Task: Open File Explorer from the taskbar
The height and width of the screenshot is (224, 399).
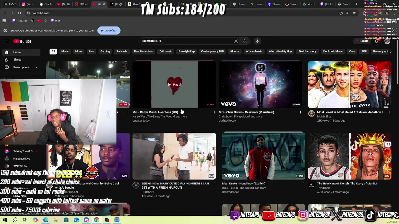Action: 56,220
